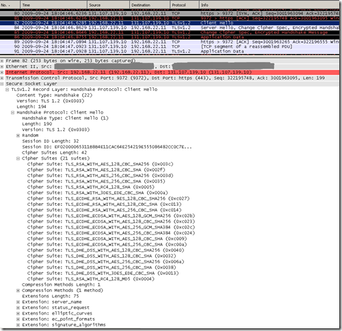Select cipher suite TLS_RSA_WITH_AES_256_CBC_SHA (0x0035)

(96, 181)
